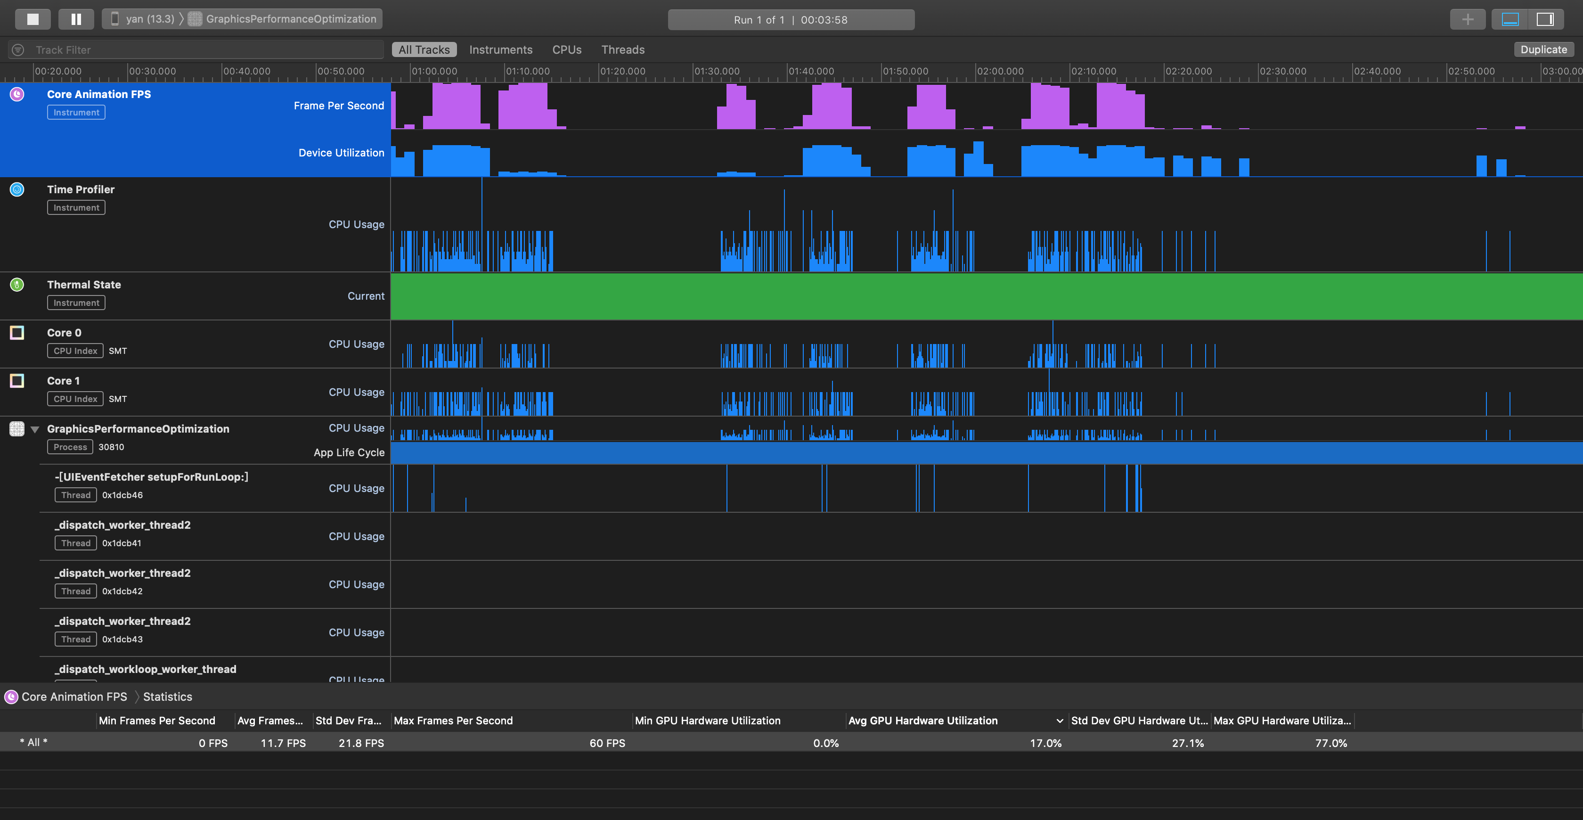Click the Duplicate button
This screenshot has height=820, width=1583.
(x=1543, y=50)
